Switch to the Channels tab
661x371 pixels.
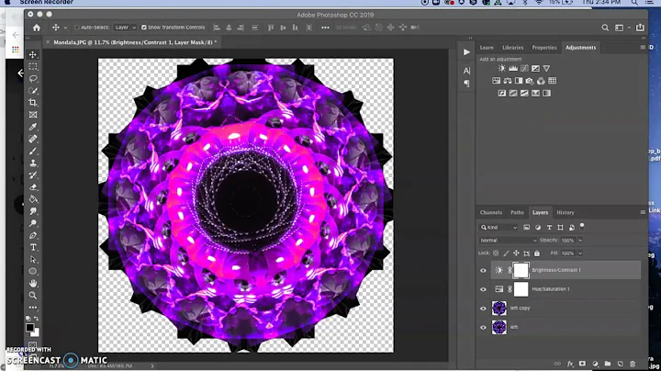tap(490, 212)
